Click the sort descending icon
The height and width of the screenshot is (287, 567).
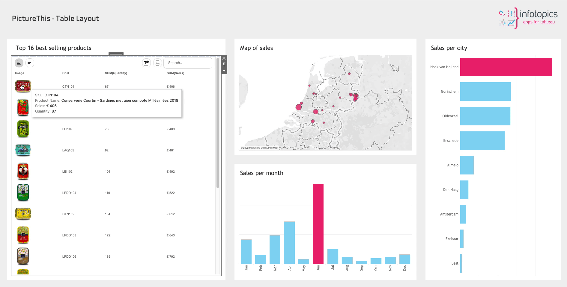coord(30,63)
